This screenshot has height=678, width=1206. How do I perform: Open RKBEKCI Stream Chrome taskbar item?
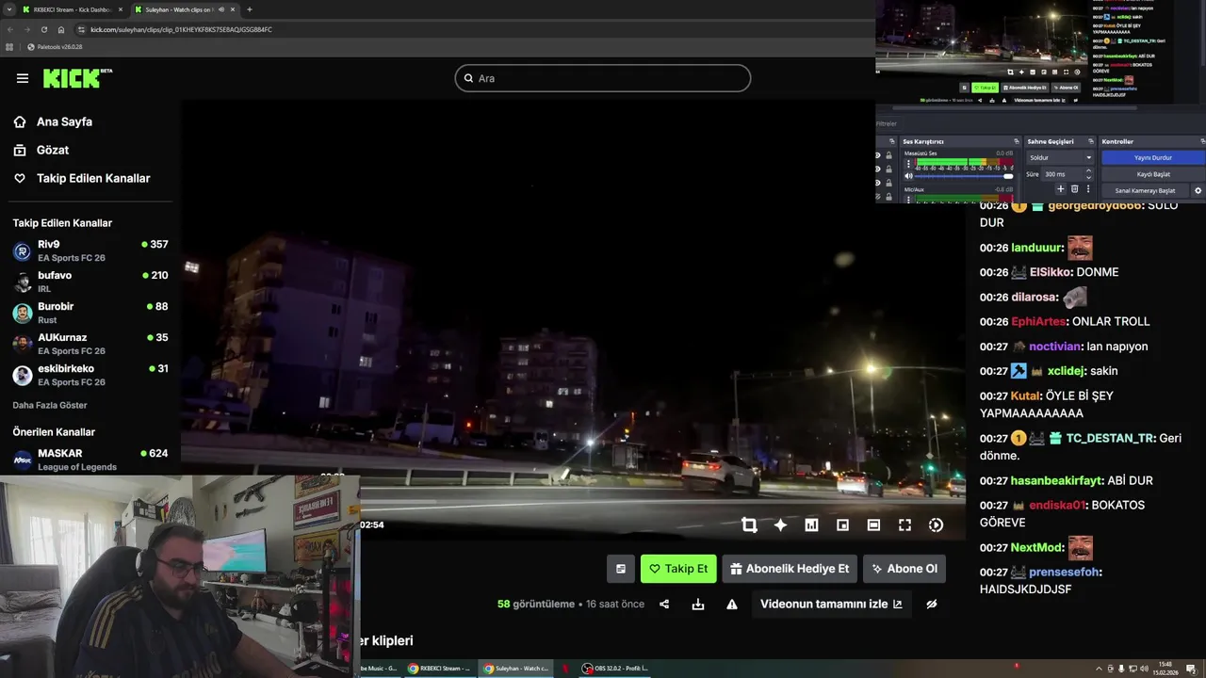pos(439,669)
